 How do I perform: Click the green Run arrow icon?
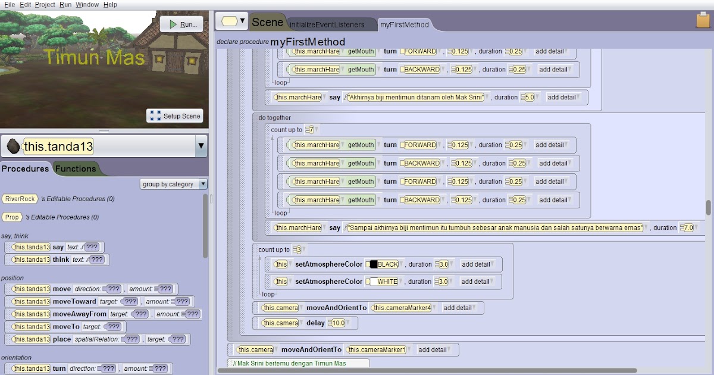(x=174, y=24)
